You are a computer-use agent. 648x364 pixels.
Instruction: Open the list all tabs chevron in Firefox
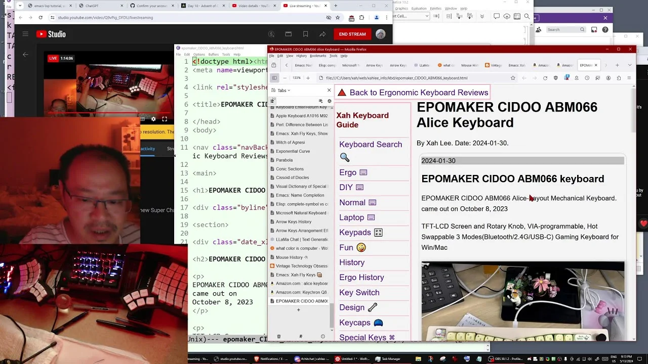point(630,65)
